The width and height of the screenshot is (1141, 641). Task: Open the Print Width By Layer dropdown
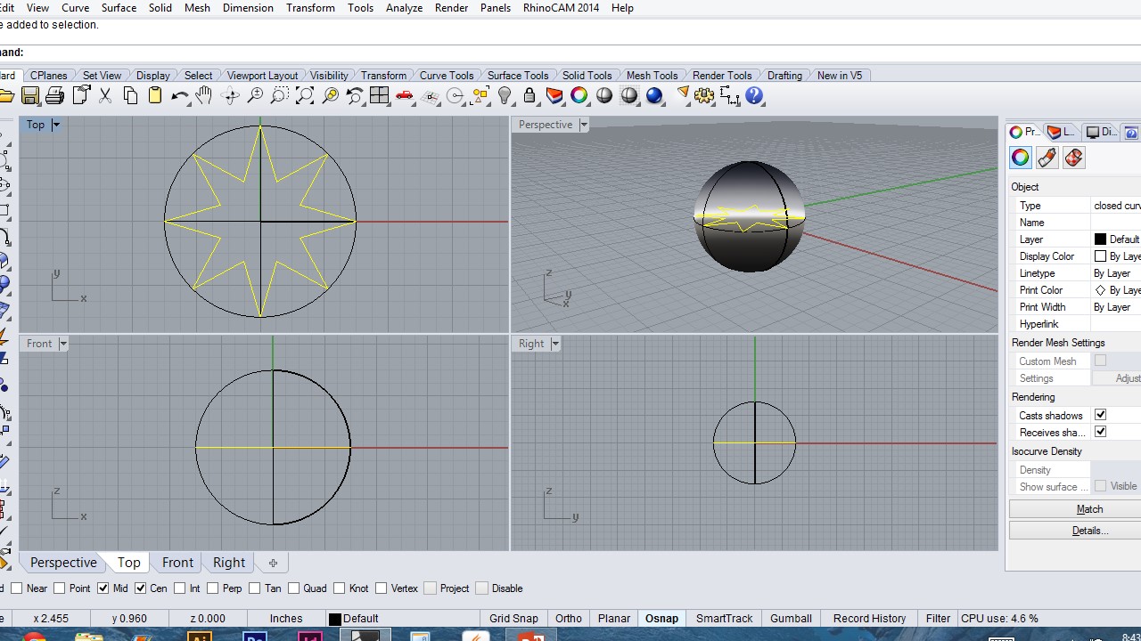(1116, 307)
